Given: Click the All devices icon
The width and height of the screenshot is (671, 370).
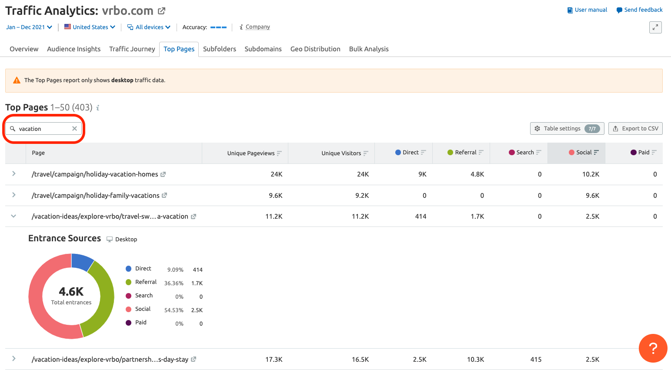Looking at the screenshot, I should point(130,27).
